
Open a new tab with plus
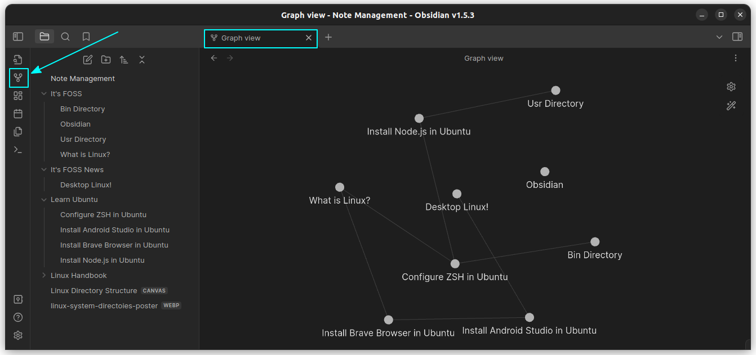point(328,37)
